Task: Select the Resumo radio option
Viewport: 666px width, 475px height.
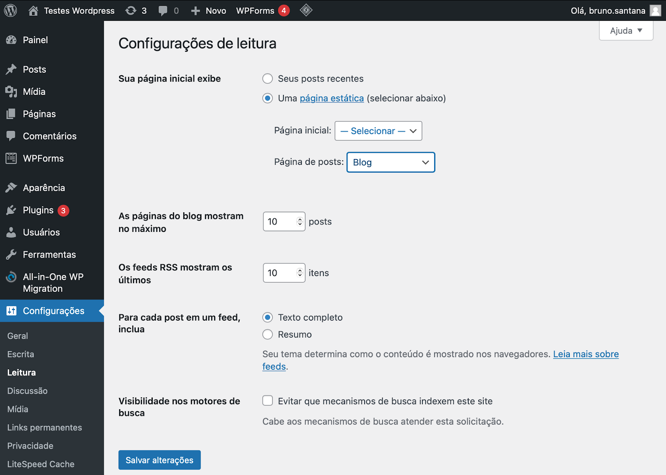Action: pyautogui.click(x=268, y=335)
